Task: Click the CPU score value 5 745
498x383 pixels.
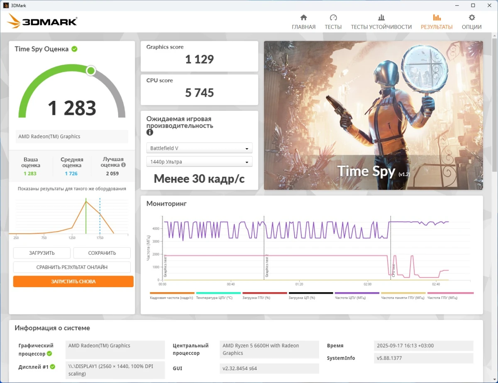Action: click(x=199, y=93)
